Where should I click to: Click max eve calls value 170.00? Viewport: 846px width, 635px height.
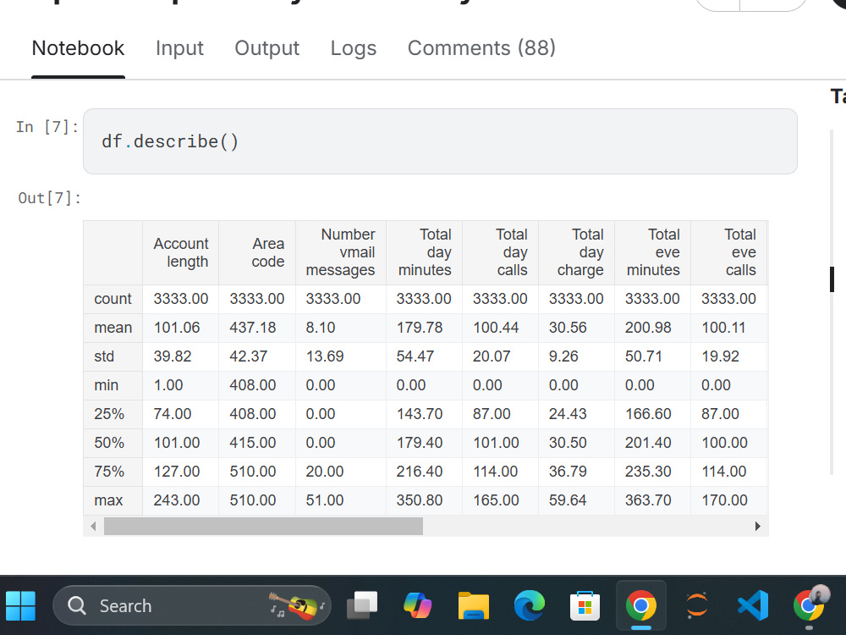tap(725, 500)
